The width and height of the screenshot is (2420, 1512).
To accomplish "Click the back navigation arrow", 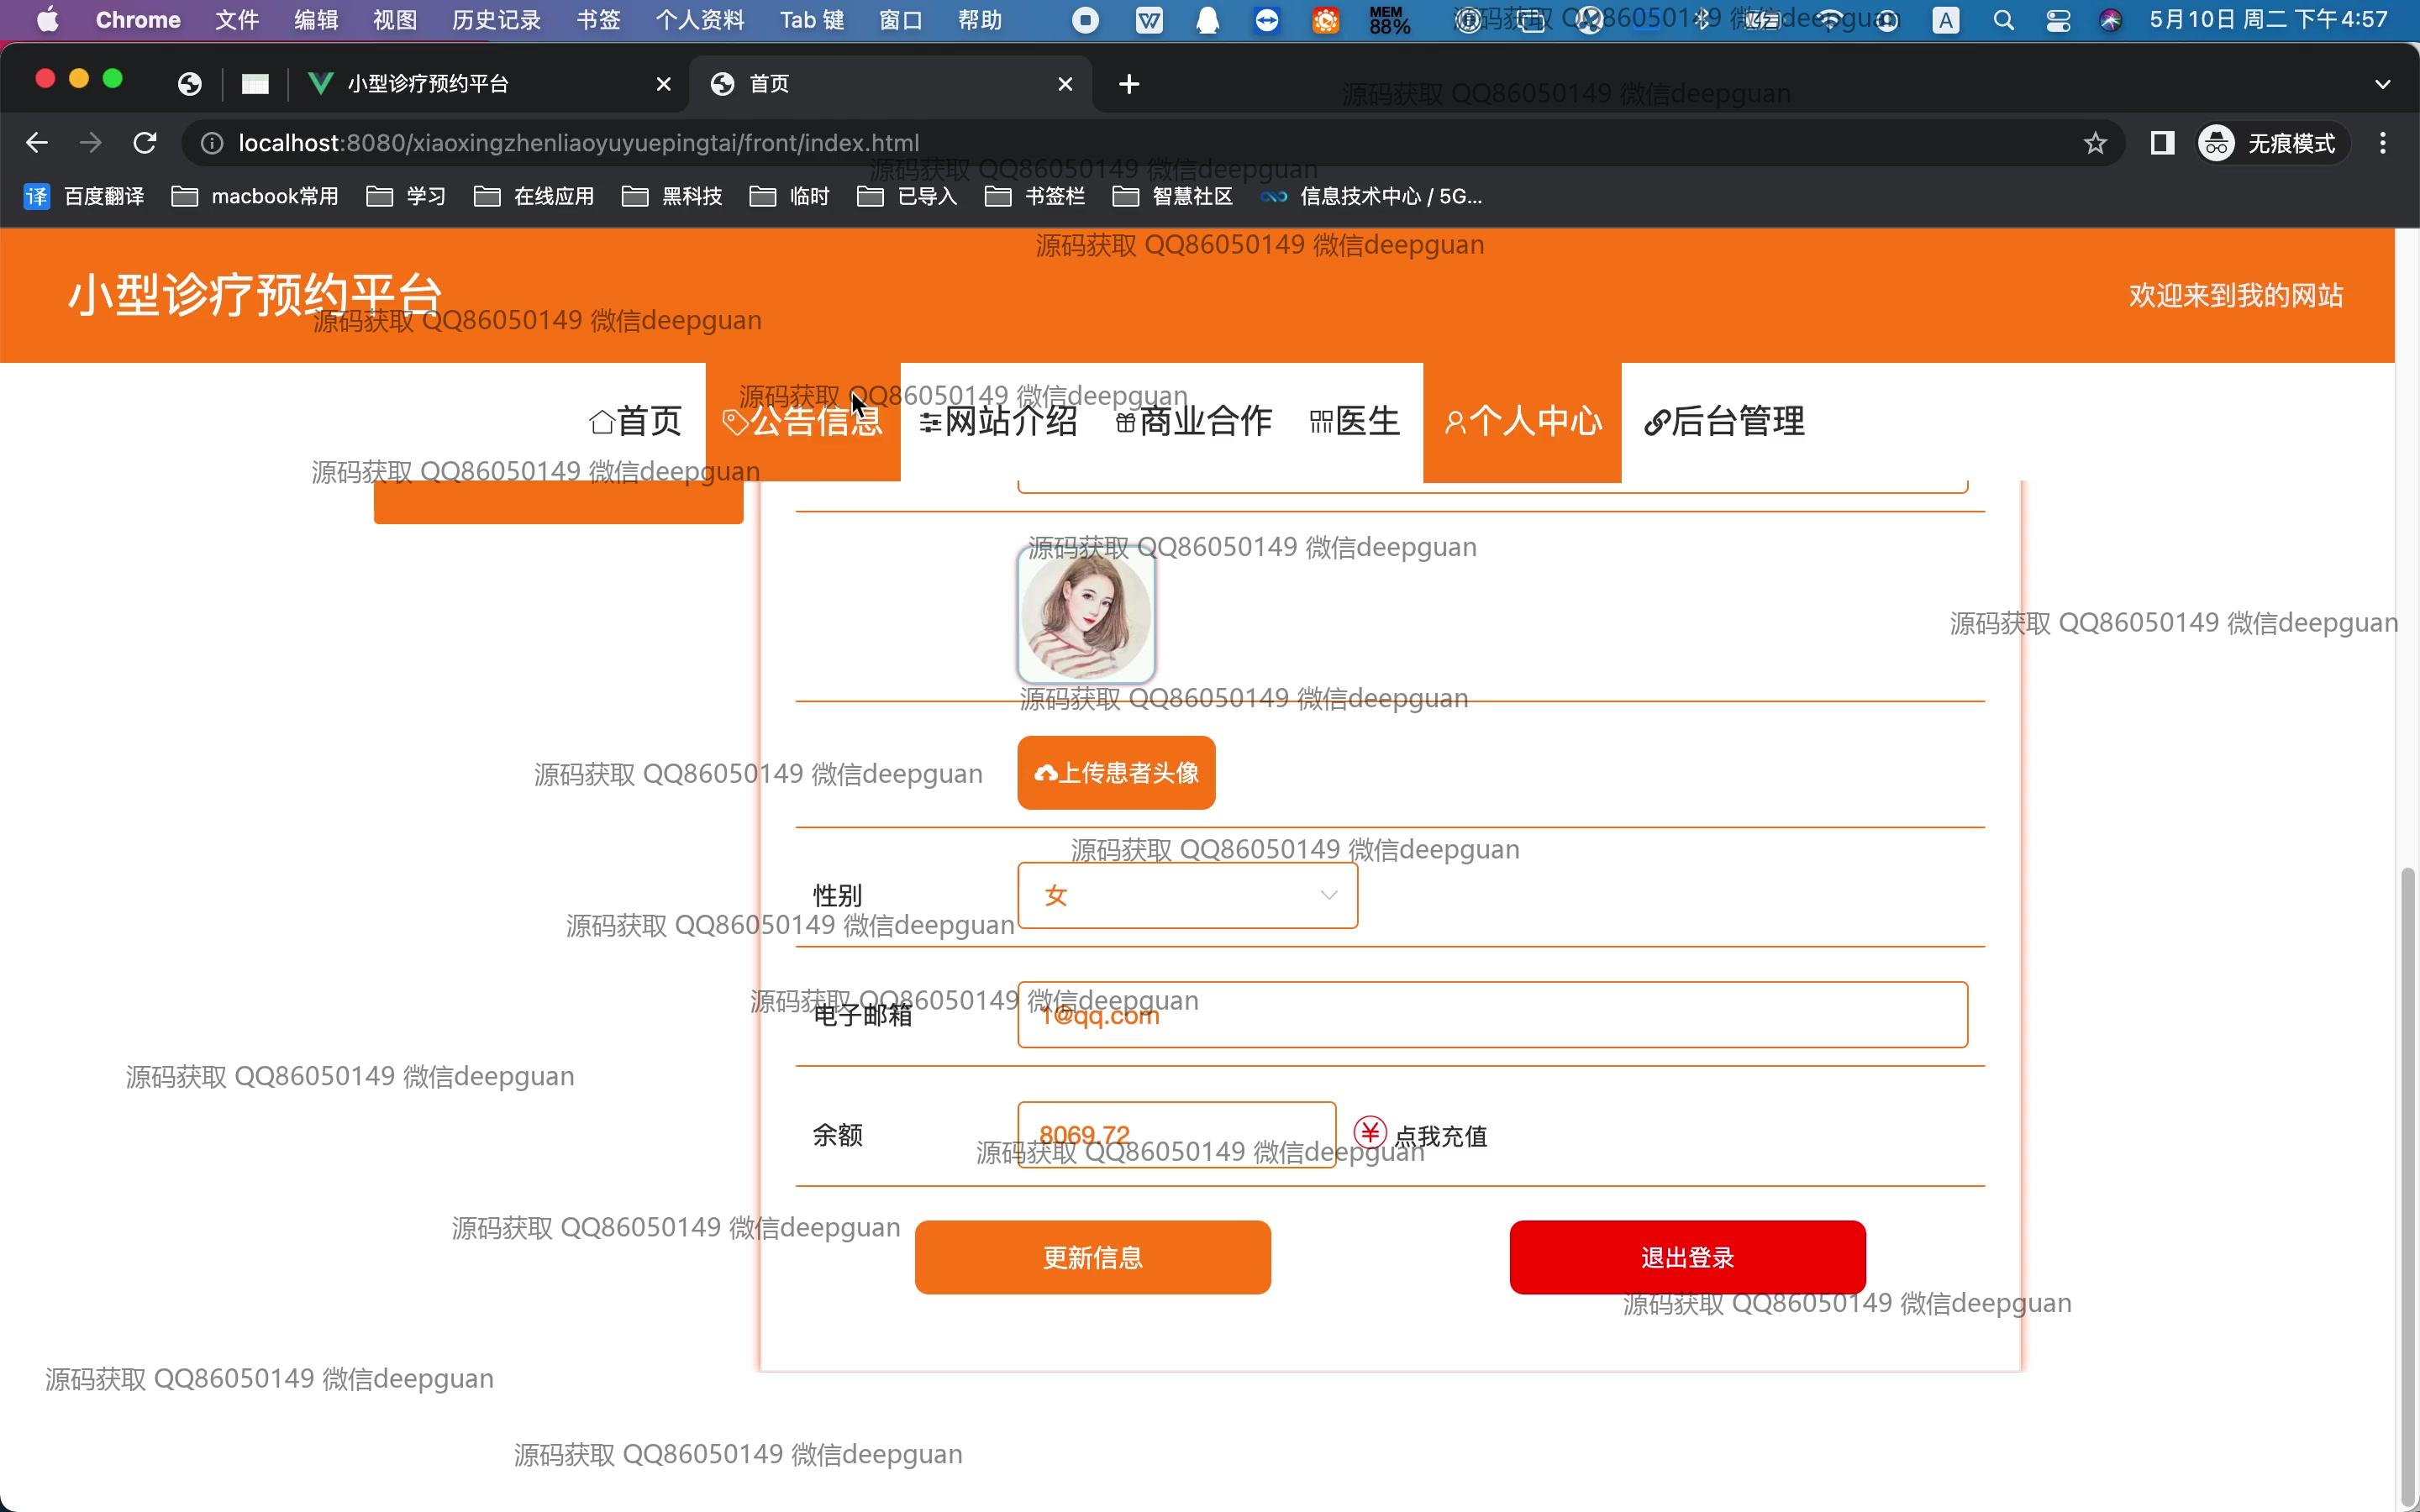I will coord(37,143).
